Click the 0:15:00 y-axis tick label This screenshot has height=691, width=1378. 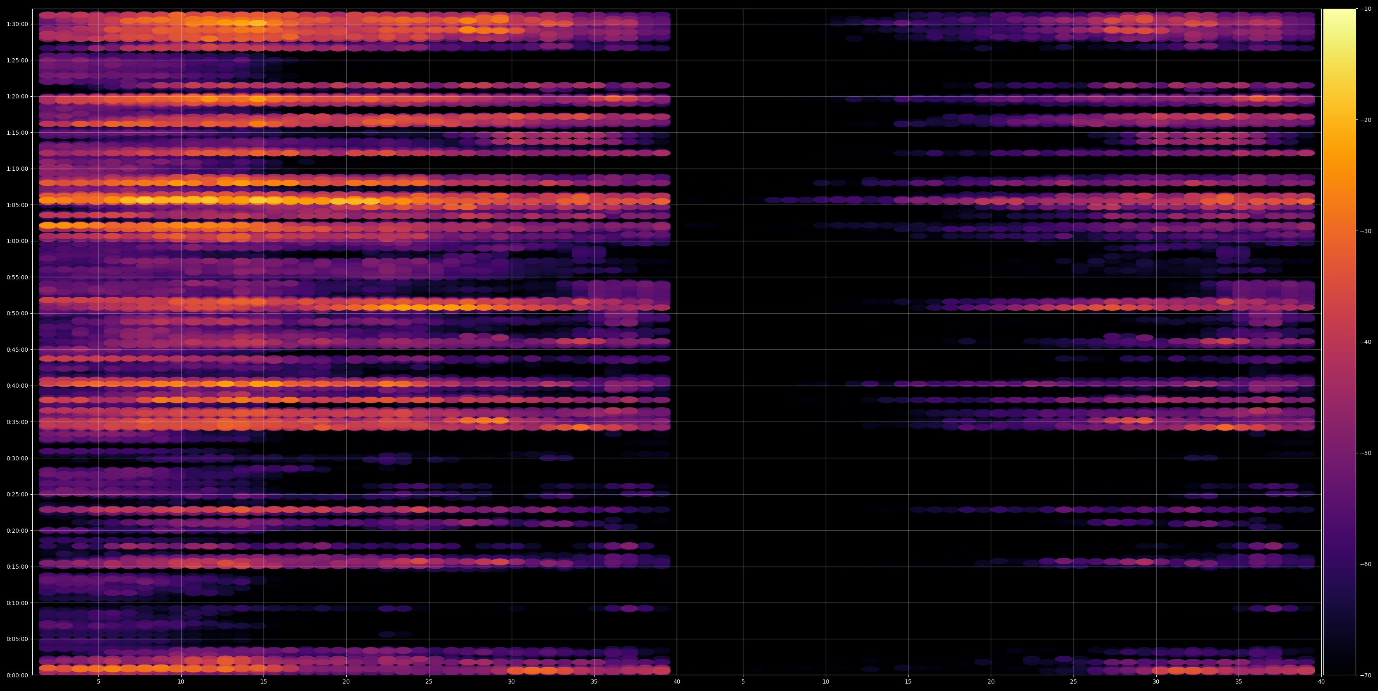(17, 567)
